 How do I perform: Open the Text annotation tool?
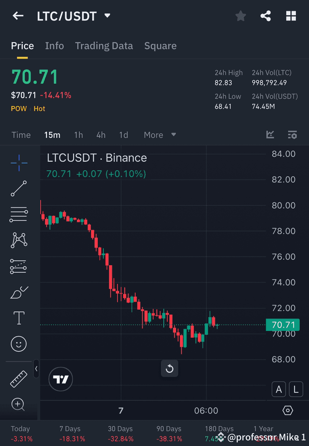pos(19,318)
